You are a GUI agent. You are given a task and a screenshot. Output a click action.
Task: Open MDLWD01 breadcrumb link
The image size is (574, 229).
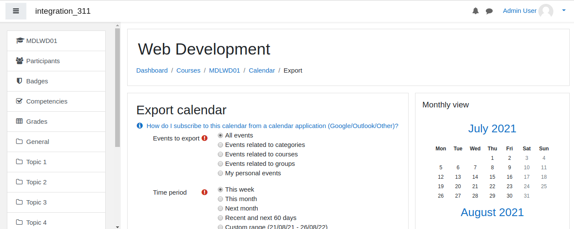pos(225,70)
